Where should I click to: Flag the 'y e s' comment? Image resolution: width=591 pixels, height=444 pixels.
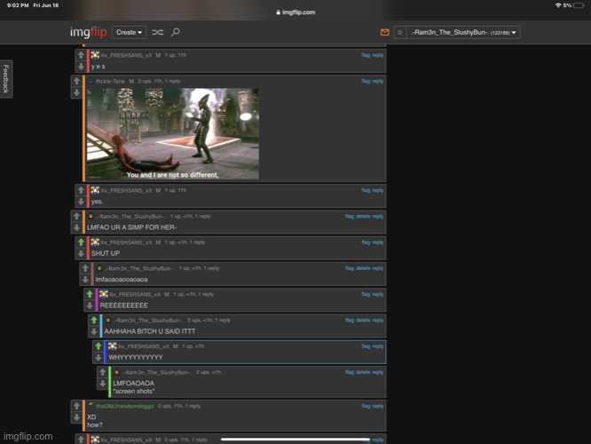click(366, 55)
